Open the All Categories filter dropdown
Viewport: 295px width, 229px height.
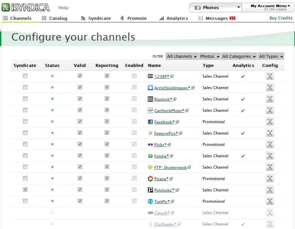[x=239, y=56]
